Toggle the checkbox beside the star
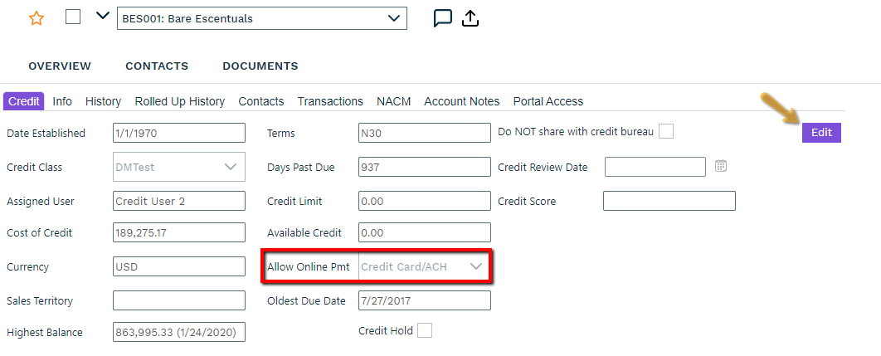 click(73, 17)
